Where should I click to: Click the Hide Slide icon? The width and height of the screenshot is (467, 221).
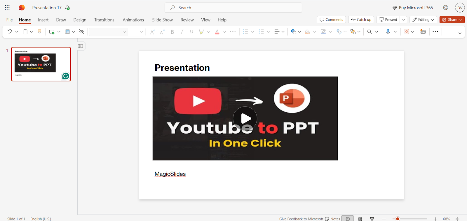(82, 32)
